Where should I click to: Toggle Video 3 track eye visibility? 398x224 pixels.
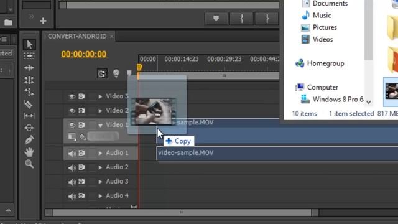click(x=72, y=96)
